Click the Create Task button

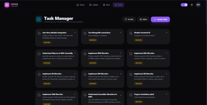click(x=161, y=19)
